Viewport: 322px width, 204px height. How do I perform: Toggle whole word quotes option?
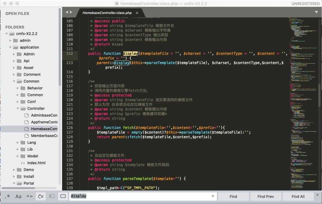click(x=29, y=197)
